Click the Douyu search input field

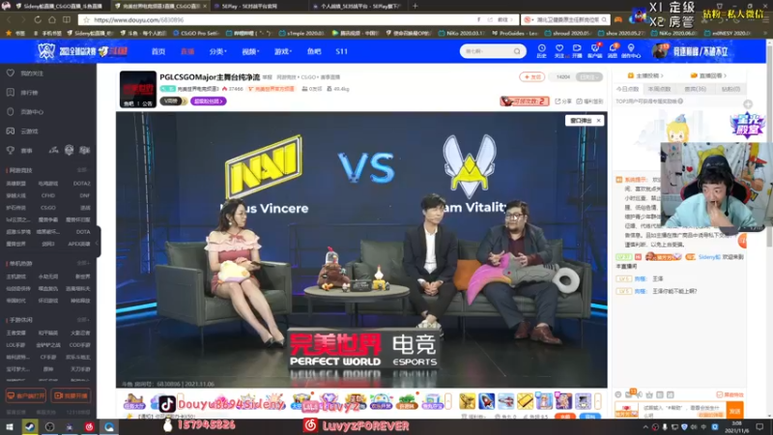[486, 51]
